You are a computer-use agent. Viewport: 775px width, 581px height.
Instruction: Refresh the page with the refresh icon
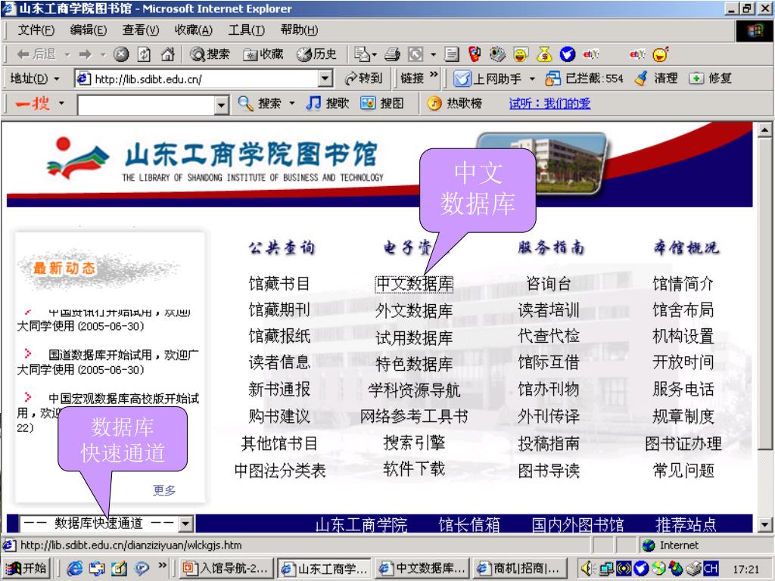[144, 54]
